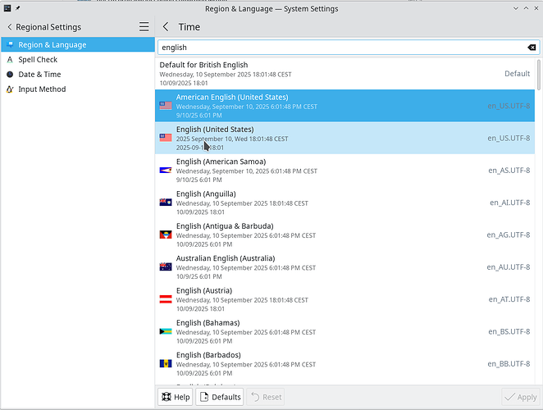Open Date & Time settings

point(39,75)
